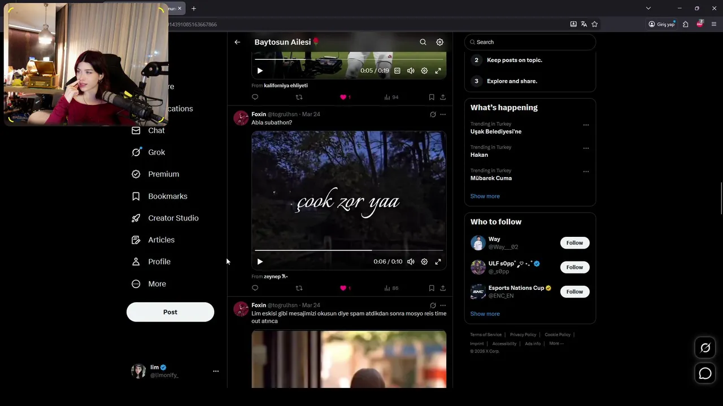Ask Grok about 'Abla subathon?' post

click(433, 114)
